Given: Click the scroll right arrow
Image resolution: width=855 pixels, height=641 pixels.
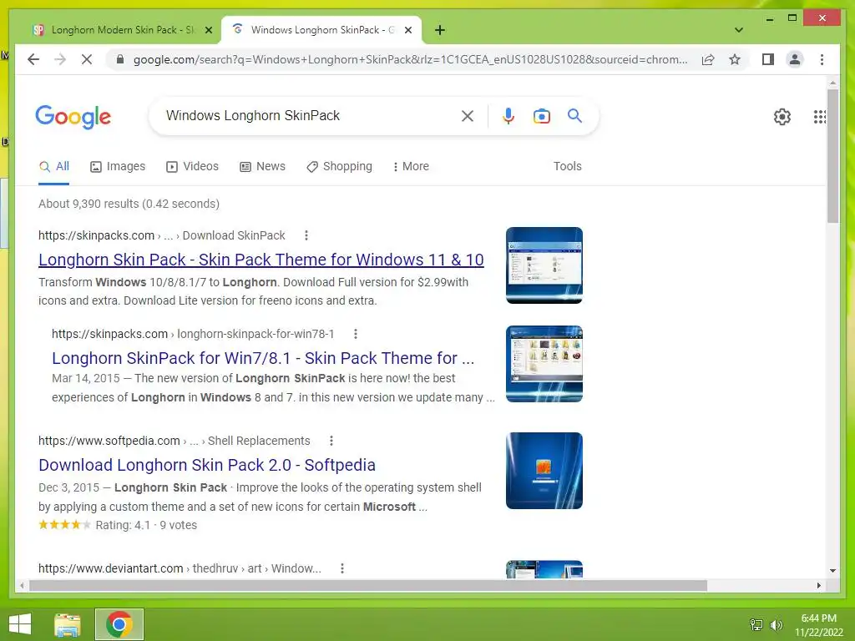Looking at the screenshot, I should coord(818,585).
